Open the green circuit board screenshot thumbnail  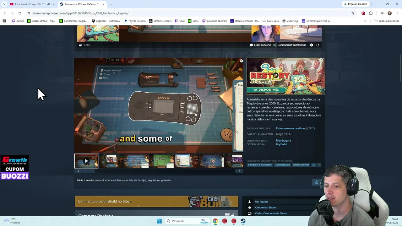tap(162, 161)
